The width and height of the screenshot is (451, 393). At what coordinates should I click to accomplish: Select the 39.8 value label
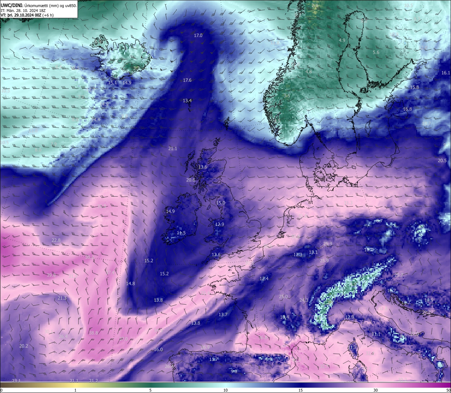(51, 275)
